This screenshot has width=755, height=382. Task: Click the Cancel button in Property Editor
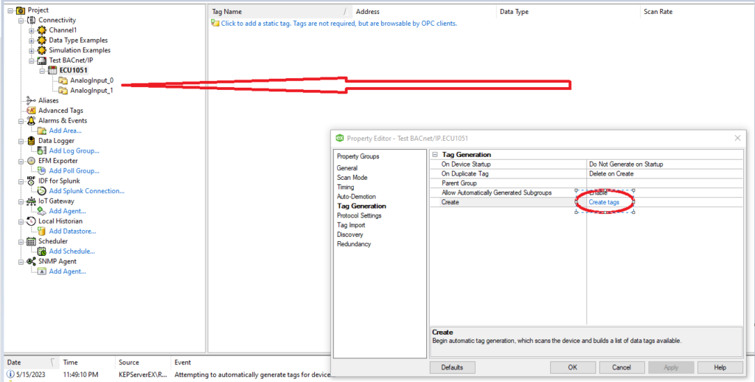(621, 367)
